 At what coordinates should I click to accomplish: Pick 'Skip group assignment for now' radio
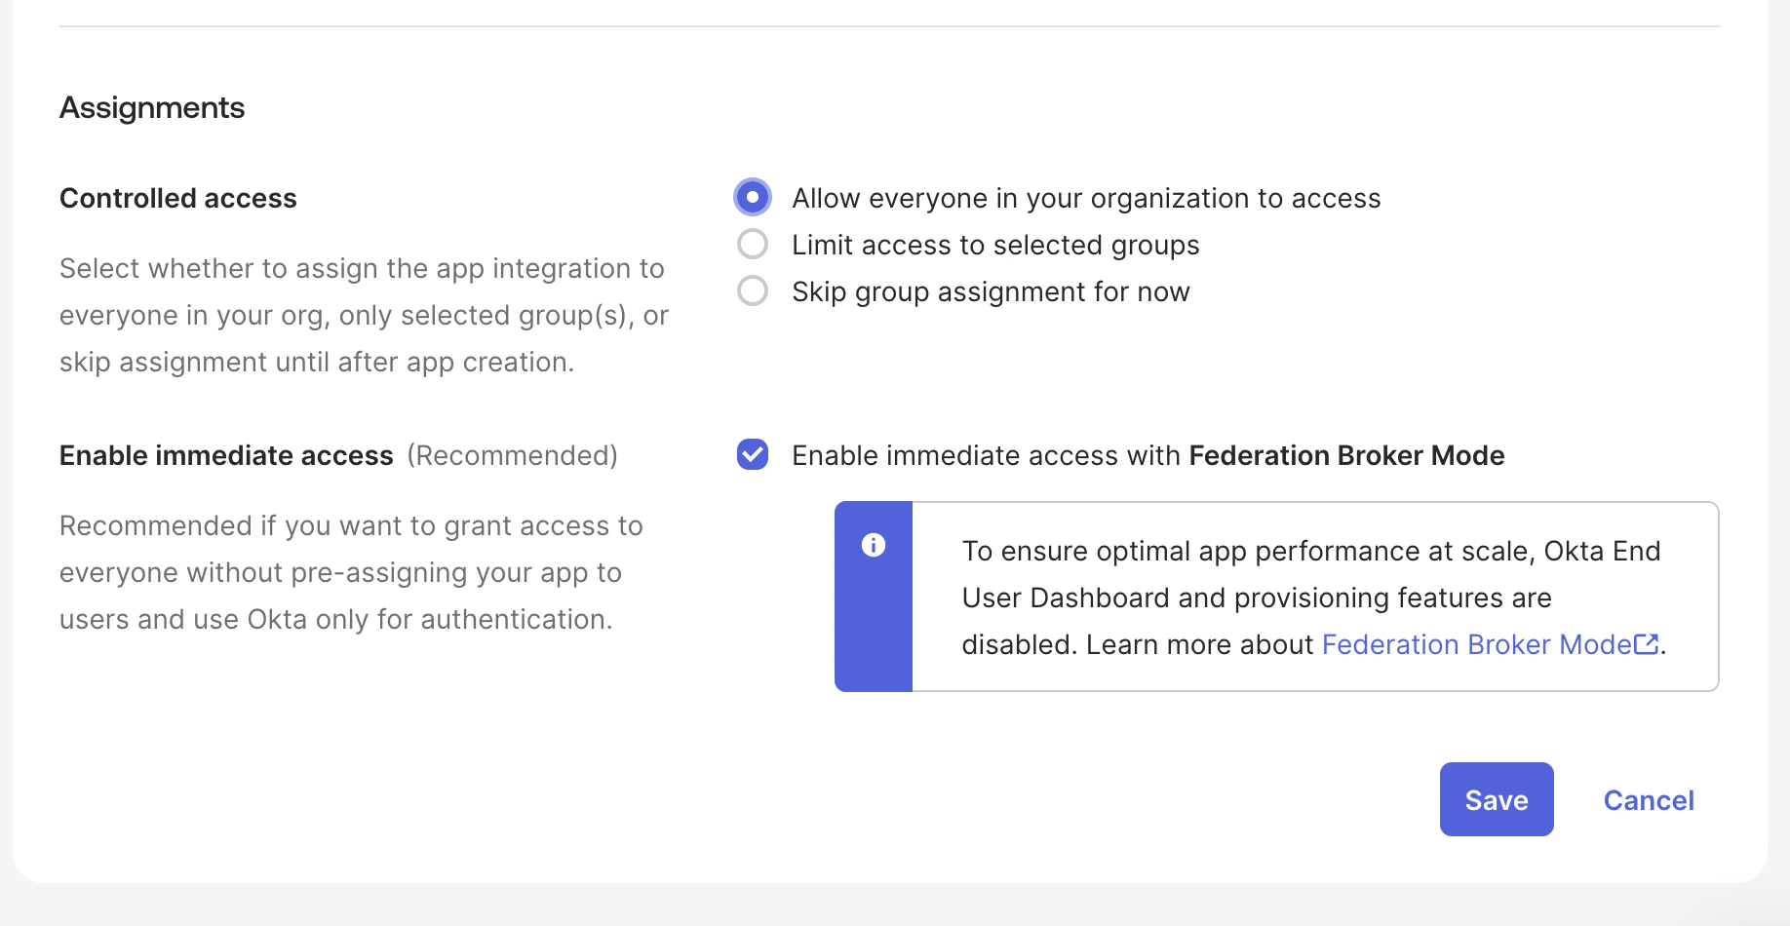point(753,291)
